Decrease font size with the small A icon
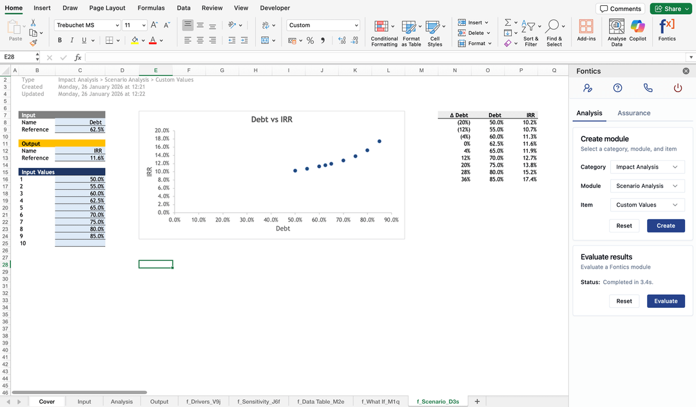The width and height of the screenshot is (696, 407). tap(167, 25)
